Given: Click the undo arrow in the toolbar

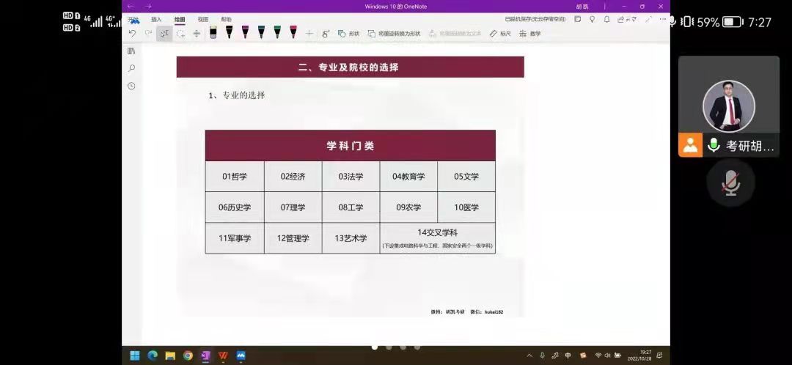Looking at the screenshot, I should [x=132, y=33].
